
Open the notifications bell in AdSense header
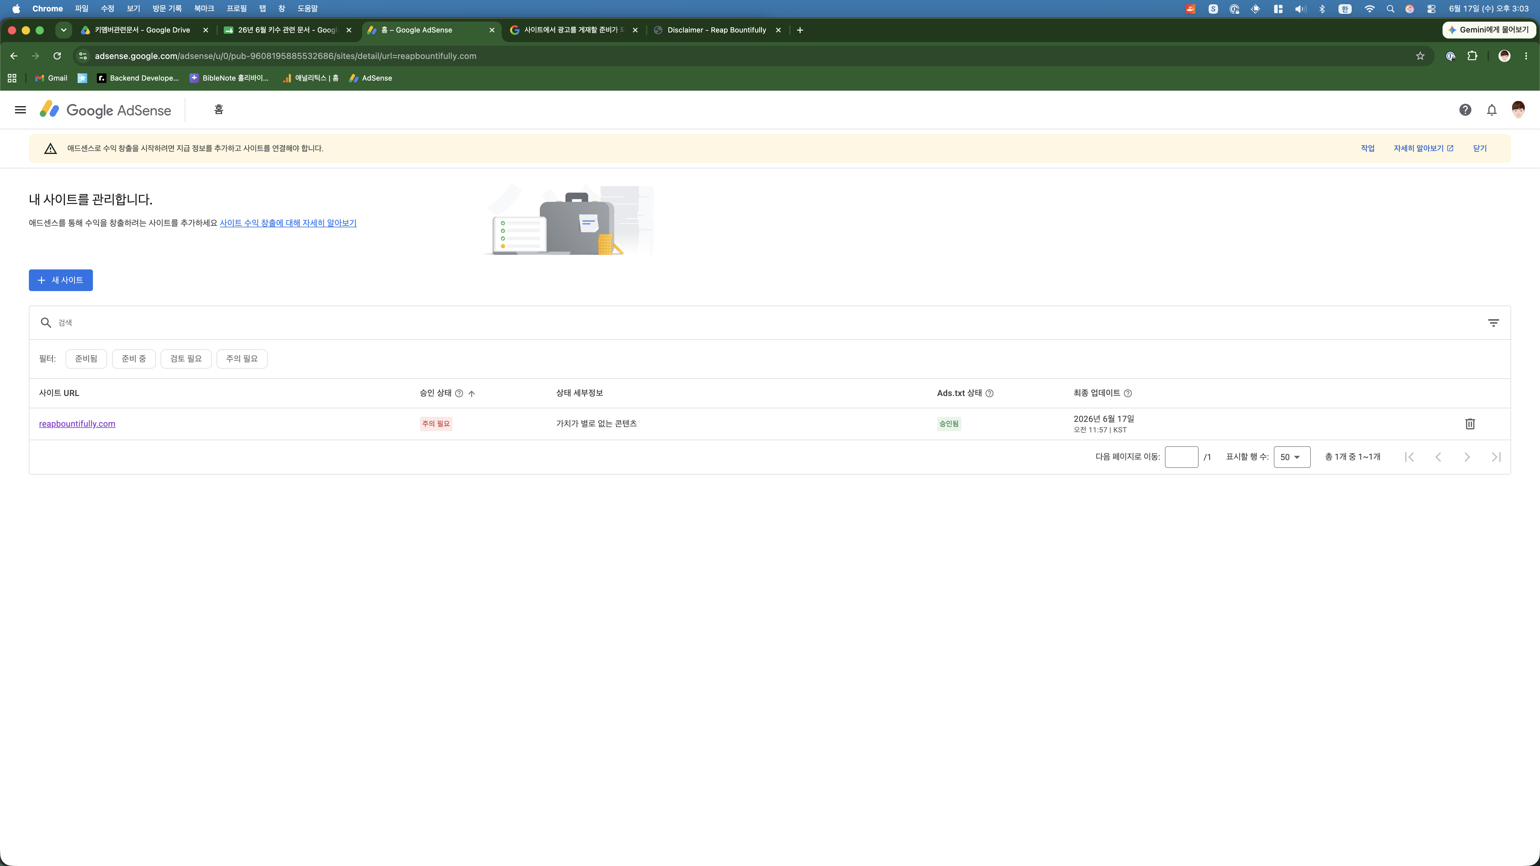point(1492,110)
